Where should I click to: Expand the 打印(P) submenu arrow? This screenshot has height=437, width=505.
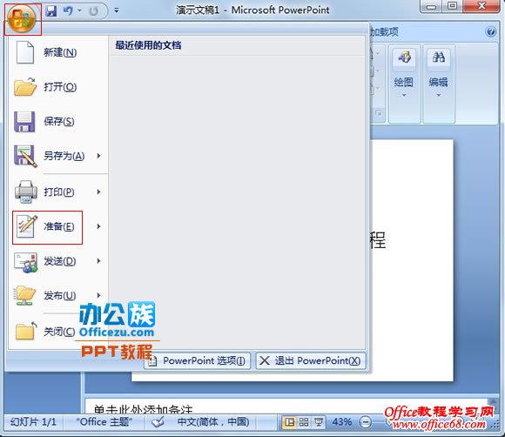pos(99,192)
